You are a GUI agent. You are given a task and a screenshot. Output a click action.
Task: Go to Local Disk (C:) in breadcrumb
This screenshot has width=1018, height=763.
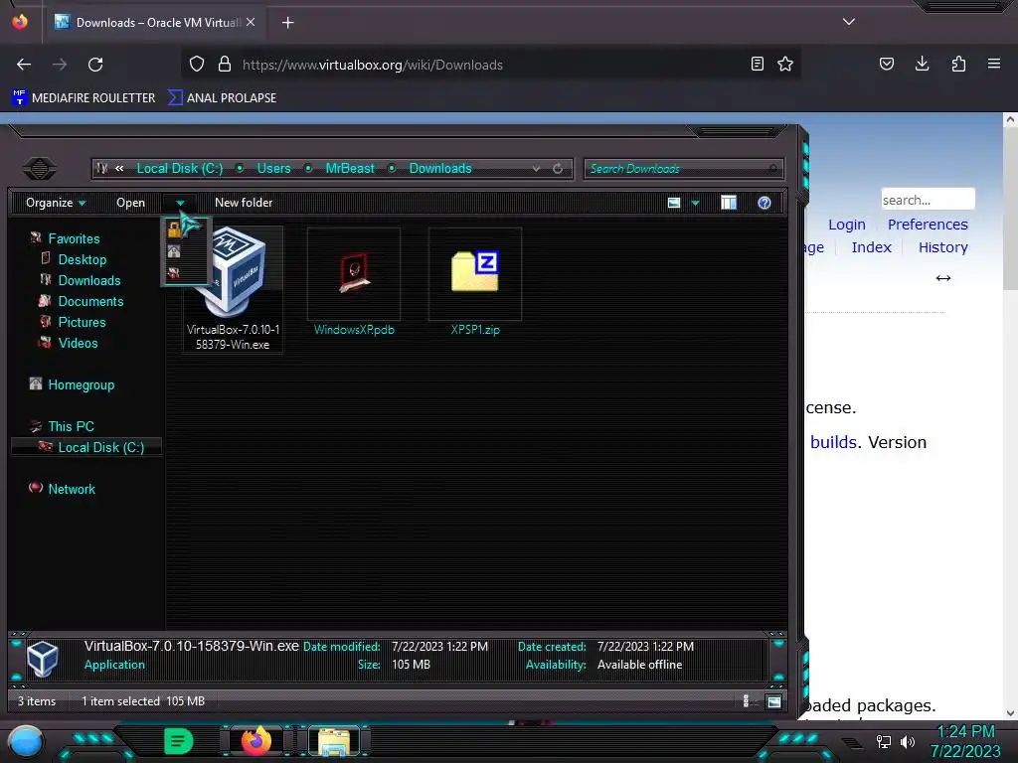click(180, 169)
